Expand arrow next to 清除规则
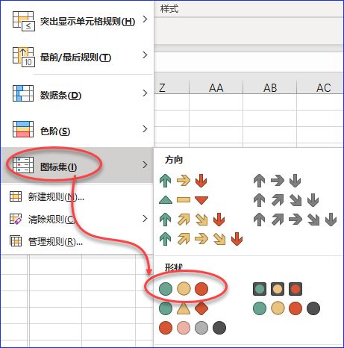Image resolution: width=344 pixels, height=348 pixels. click(145, 219)
